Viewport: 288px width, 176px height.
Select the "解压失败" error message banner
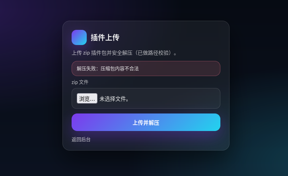pyautogui.click(x=146, y=68)
